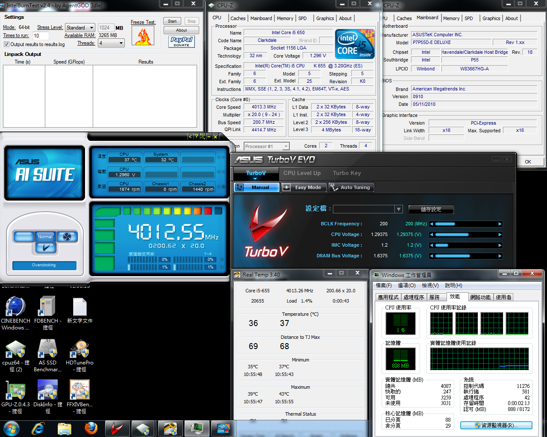The width and height of the screenshot is (547, 437).
Task: Click the DRAM Bus Voltage slider
Action: 466,256
